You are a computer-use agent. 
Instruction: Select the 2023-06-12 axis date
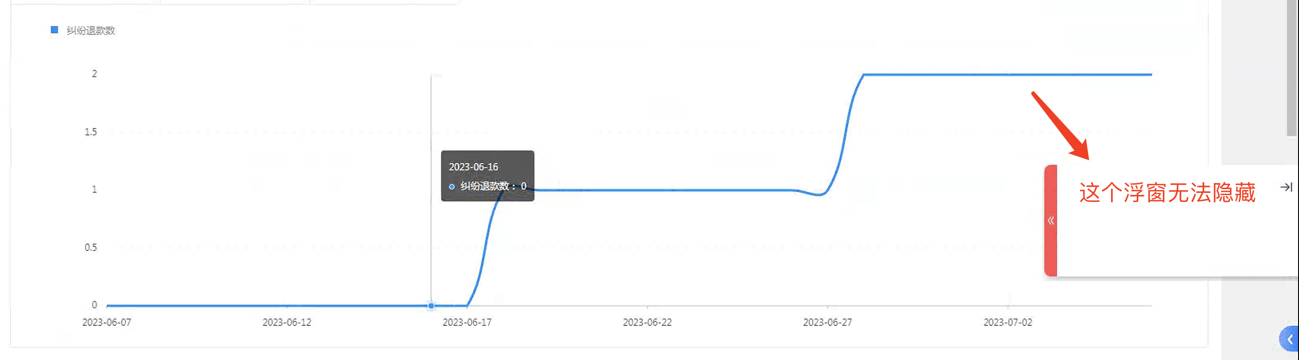[x=287, y=322]
